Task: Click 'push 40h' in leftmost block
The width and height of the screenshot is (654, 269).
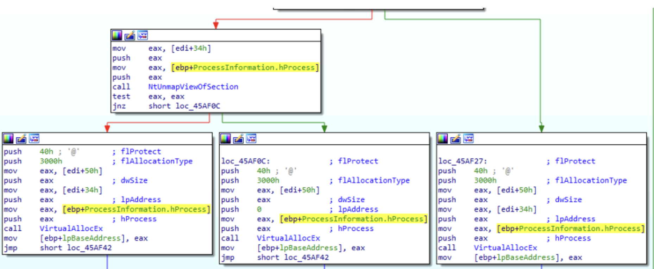Action: (x=29, y=152)
